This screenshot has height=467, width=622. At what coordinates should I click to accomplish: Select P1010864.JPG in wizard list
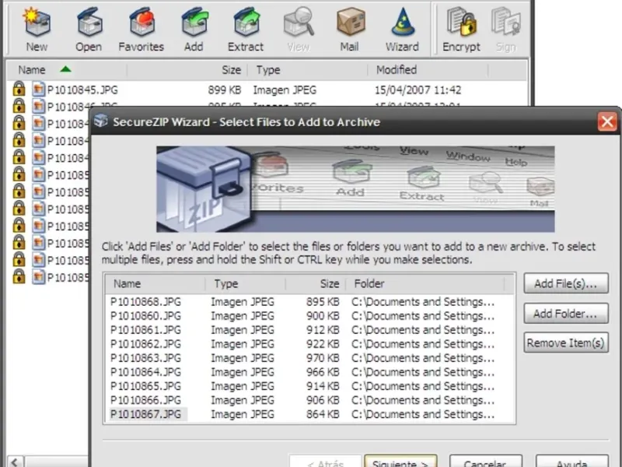click(x=145, y=372)
